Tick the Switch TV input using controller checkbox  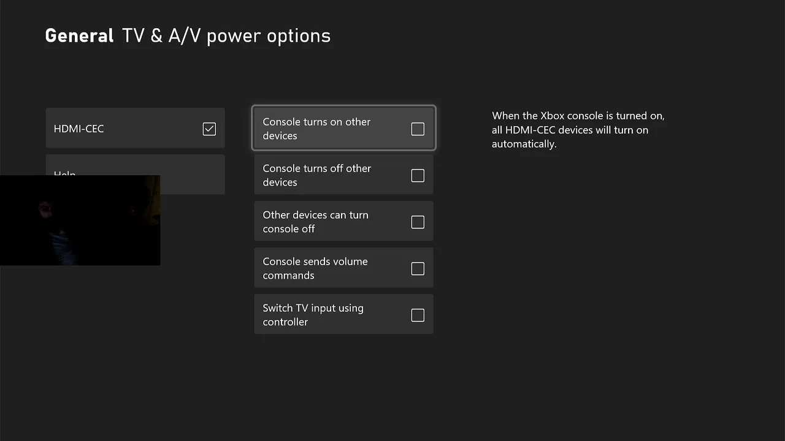pyautogui.click(x=418, y=315)
